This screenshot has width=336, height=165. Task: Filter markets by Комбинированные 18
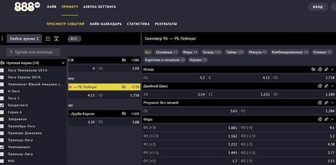tap(290, 52)
